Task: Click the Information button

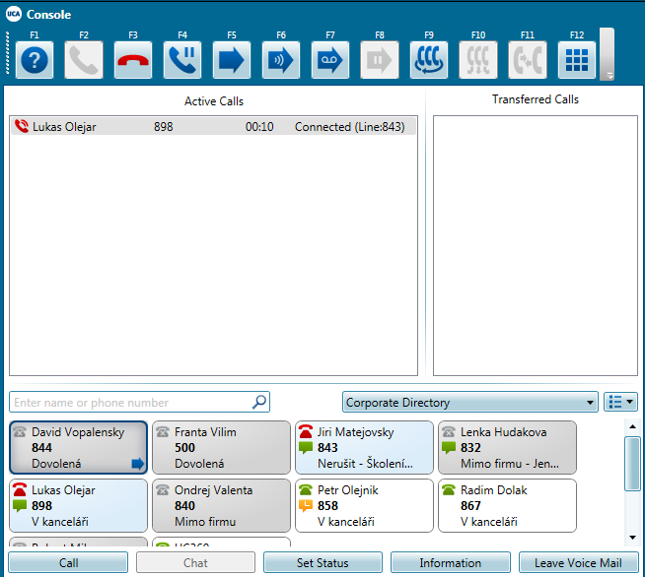Action: (450, 562)
